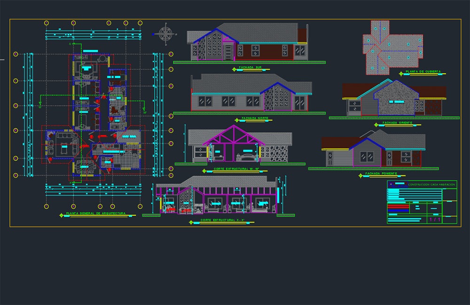Select the "PLANTA DE CUBIERTA" label
Image resolution: width=470 pixels, height=305 pixels.
pos(423,71)
